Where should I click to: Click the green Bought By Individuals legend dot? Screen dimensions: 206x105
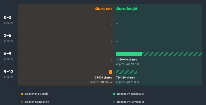tap(114, 94)
